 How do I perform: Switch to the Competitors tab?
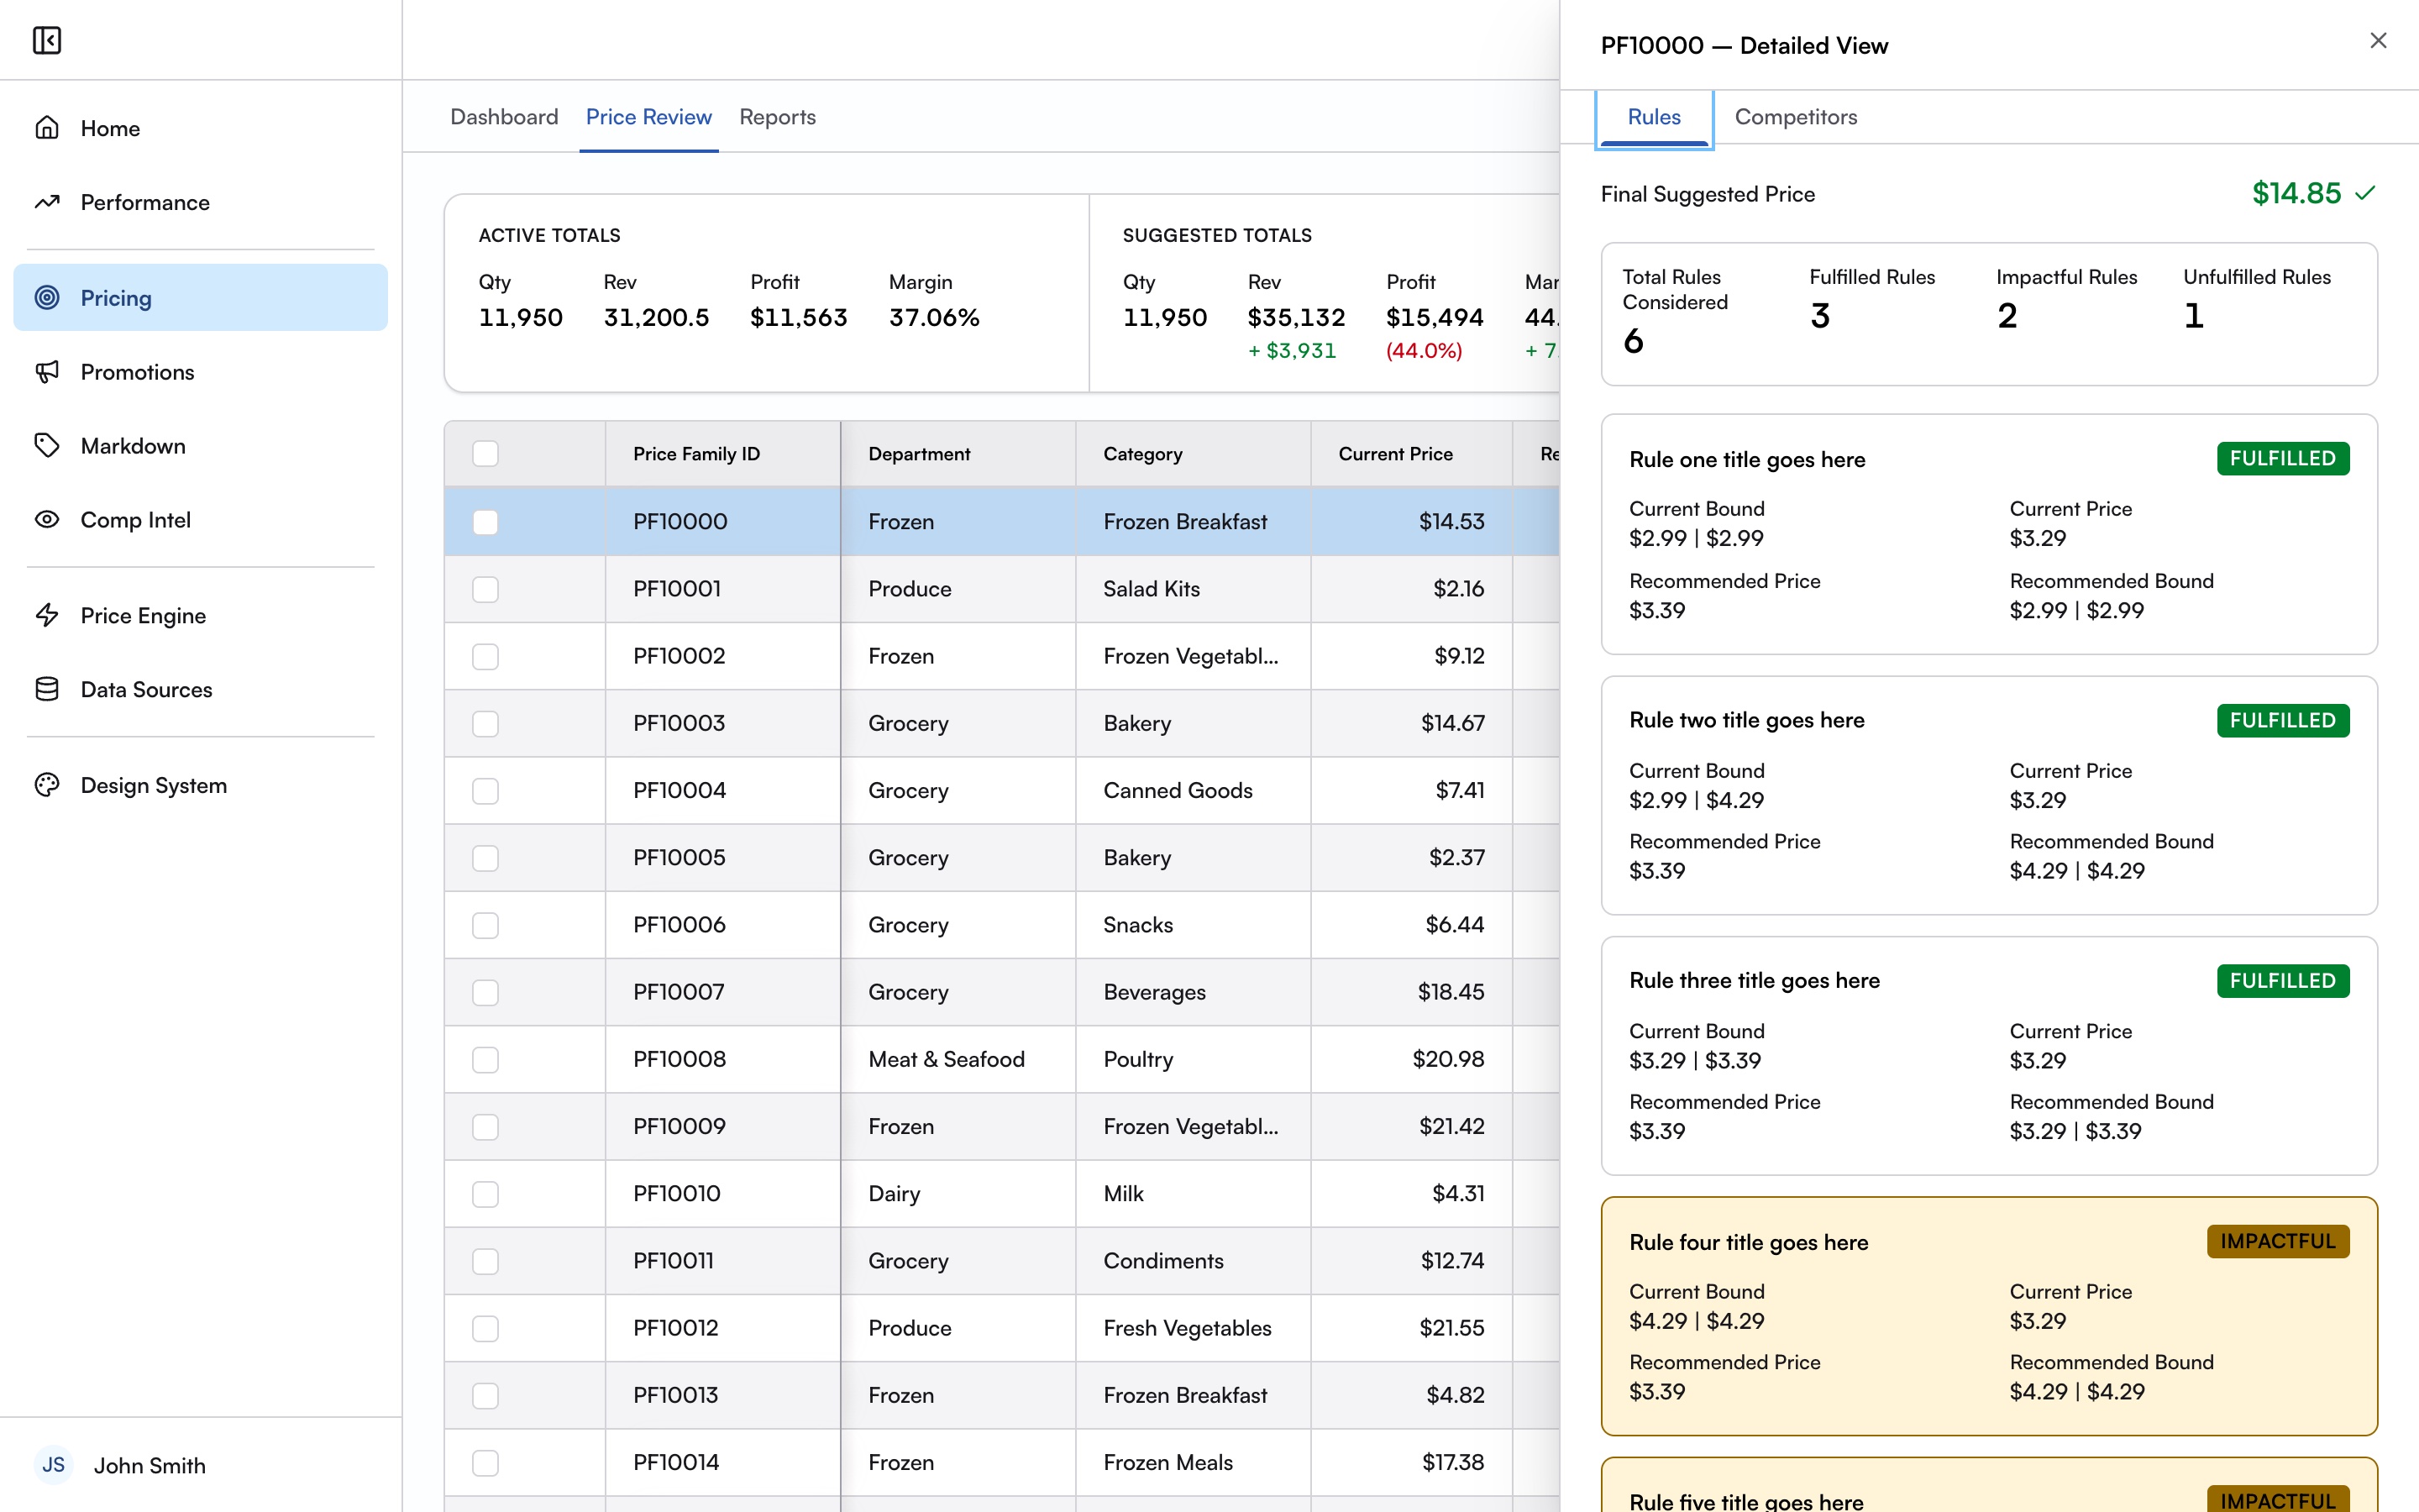pos(1797,117)
